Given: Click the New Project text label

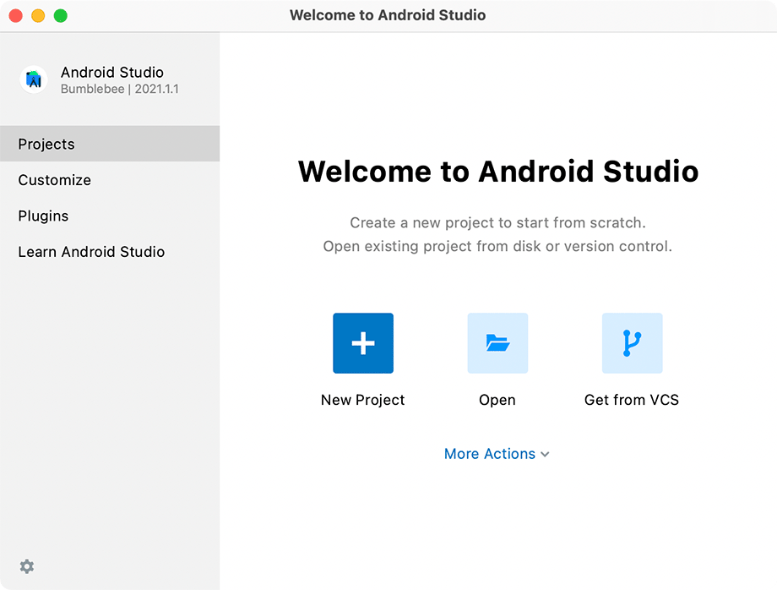Looking at the screenshot, I should [x=363, y=400].
